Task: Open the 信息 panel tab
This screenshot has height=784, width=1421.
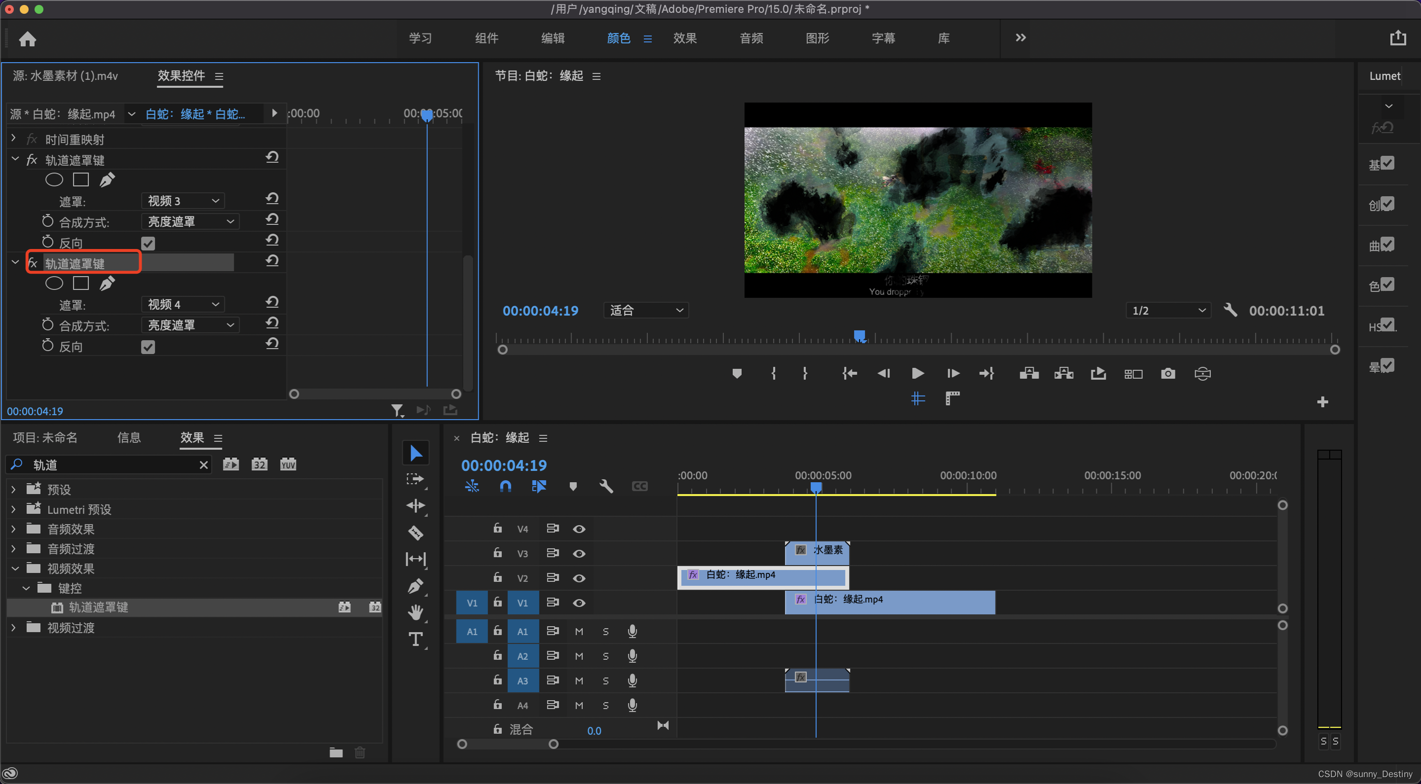Action: pos(128,438)
